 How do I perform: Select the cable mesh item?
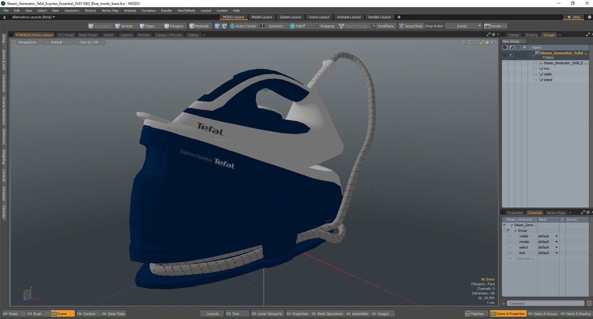(x=547, y=74)
